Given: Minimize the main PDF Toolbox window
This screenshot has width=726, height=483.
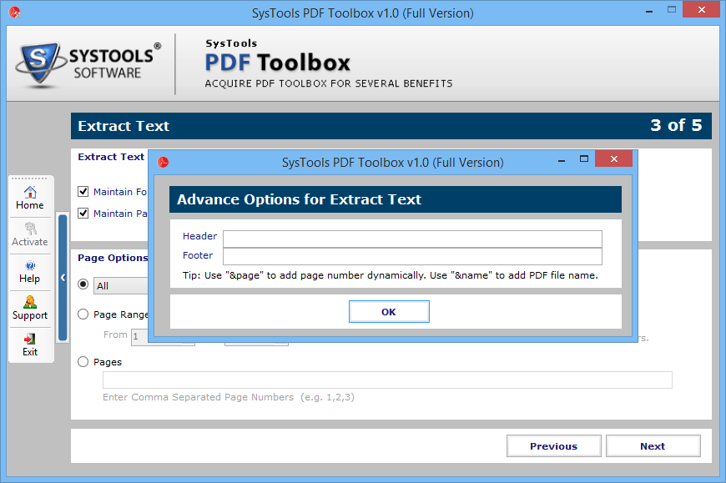Looking at the screenshot, I should [x=649, y=11].
